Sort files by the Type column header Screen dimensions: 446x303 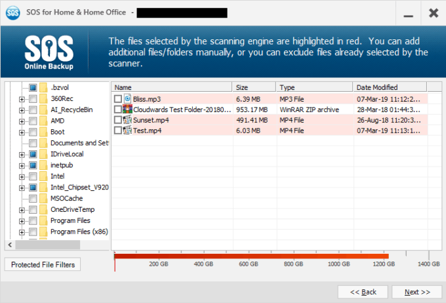point(314,87)
